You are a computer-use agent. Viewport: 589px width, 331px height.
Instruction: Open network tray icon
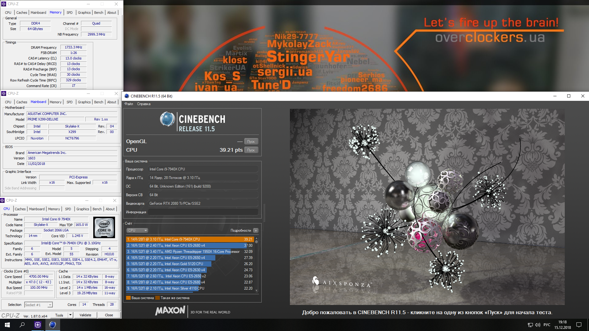(x=530, y=325)
